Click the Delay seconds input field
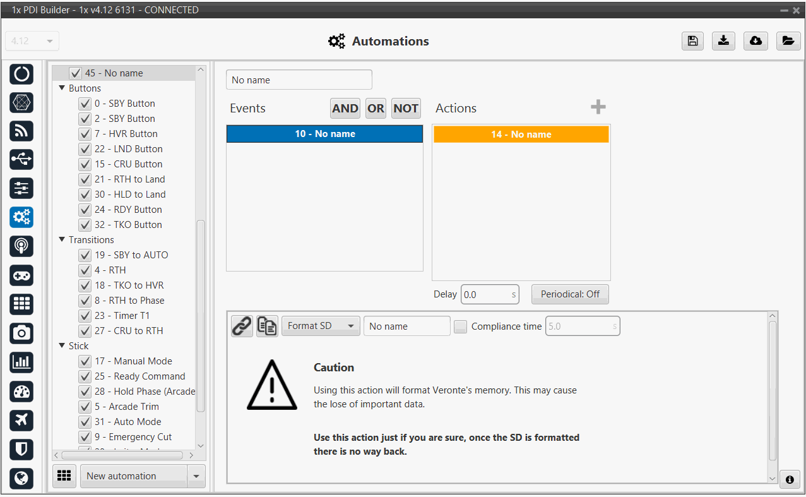Viewport: 806px width, 497px height. click(x=485, y=294)
